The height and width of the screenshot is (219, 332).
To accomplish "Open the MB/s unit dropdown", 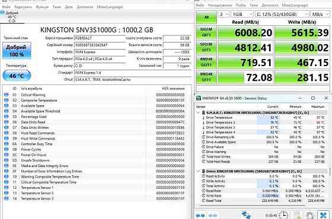I will coord(320,14).
